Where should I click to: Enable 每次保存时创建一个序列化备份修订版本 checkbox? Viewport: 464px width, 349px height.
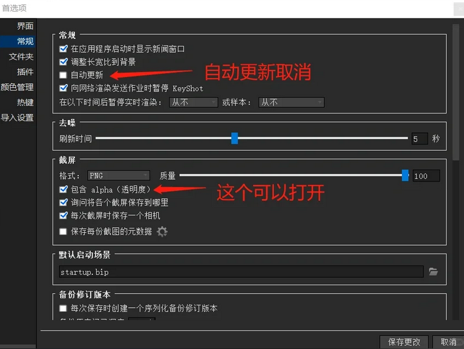click(x=63, y=309)
